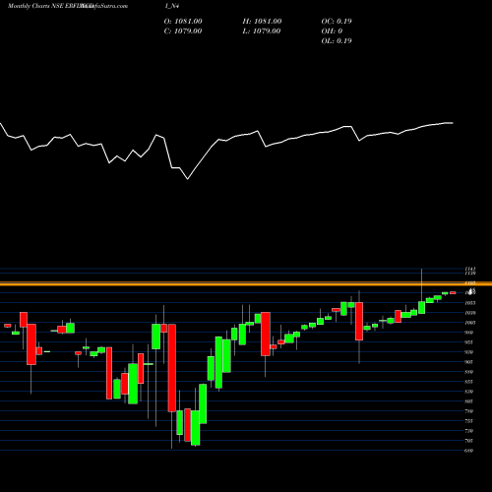Click the 680 bottom price axis label
This screenshot has width=492, height=492.
(x=469, y=451)
